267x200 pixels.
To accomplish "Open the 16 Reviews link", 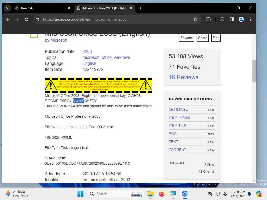I will coord(183,77).
